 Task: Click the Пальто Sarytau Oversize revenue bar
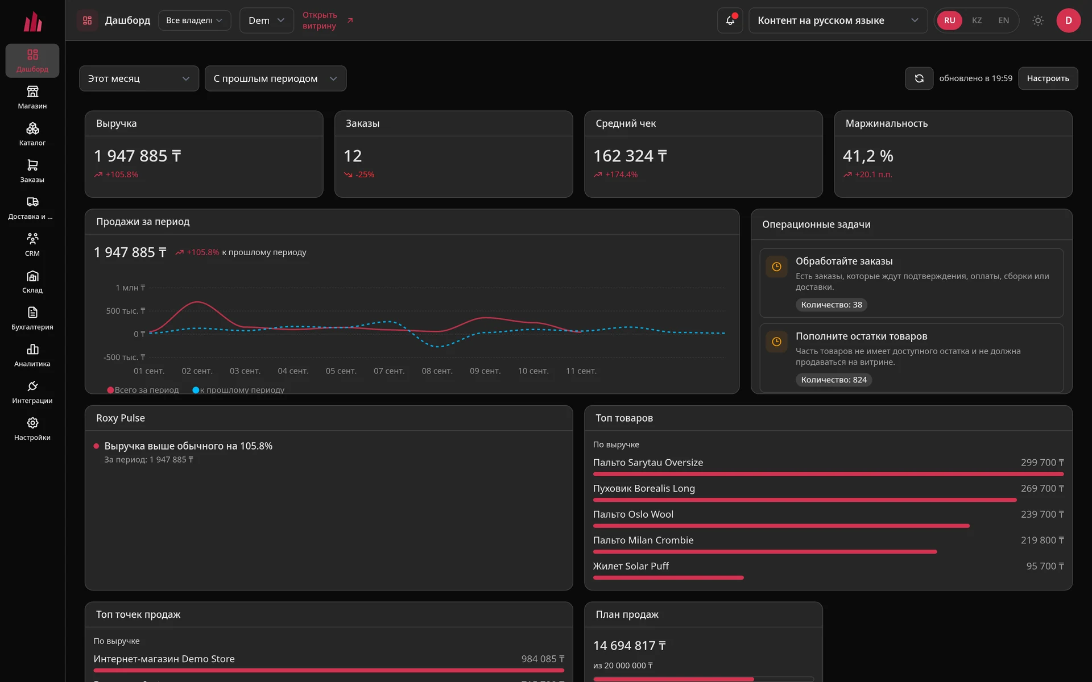[x=828, y=474]
